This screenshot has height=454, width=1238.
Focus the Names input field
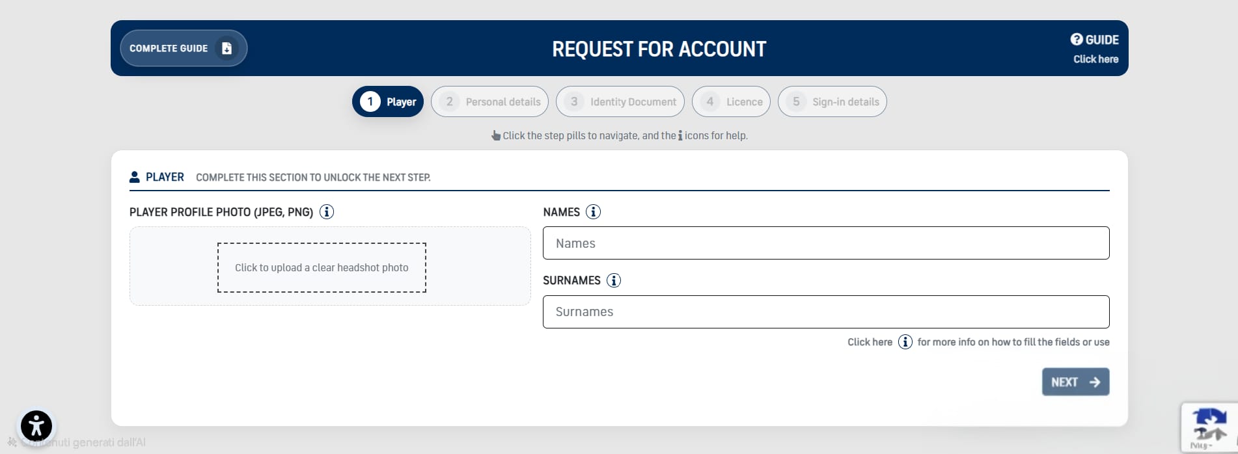point(825,243)
